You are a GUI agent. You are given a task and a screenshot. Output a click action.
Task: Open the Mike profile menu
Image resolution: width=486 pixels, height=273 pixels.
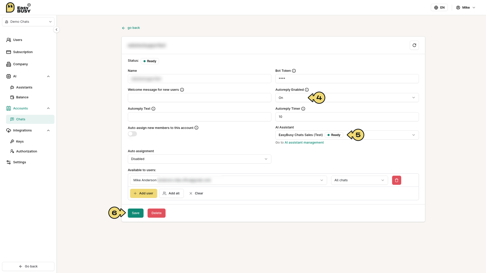(x=466, y=8)
